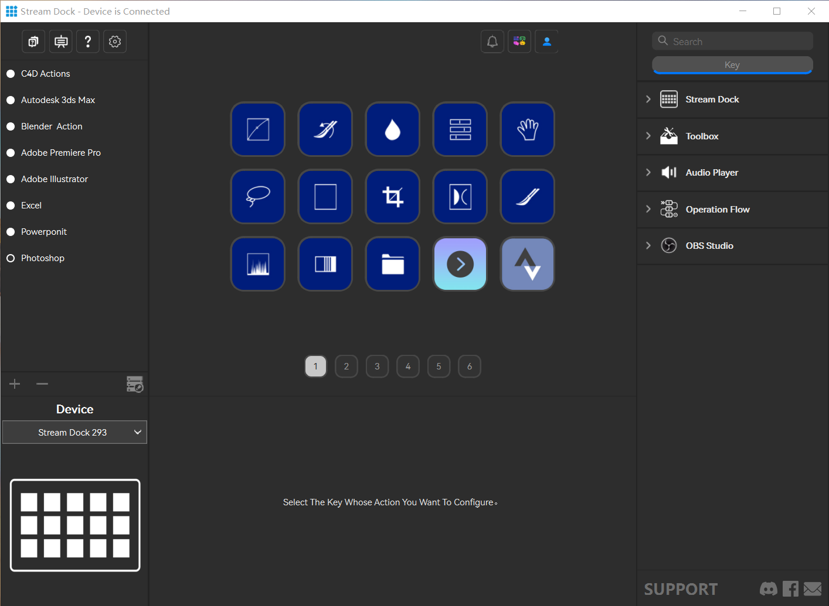Click the history brush key icon
The height and width of the screenshot is (606, 829).
325,129
